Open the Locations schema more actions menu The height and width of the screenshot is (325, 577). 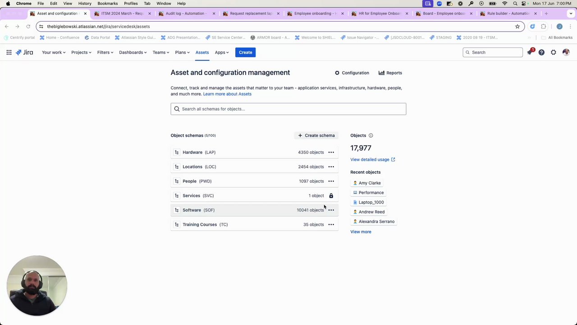(x=331, y=167)
